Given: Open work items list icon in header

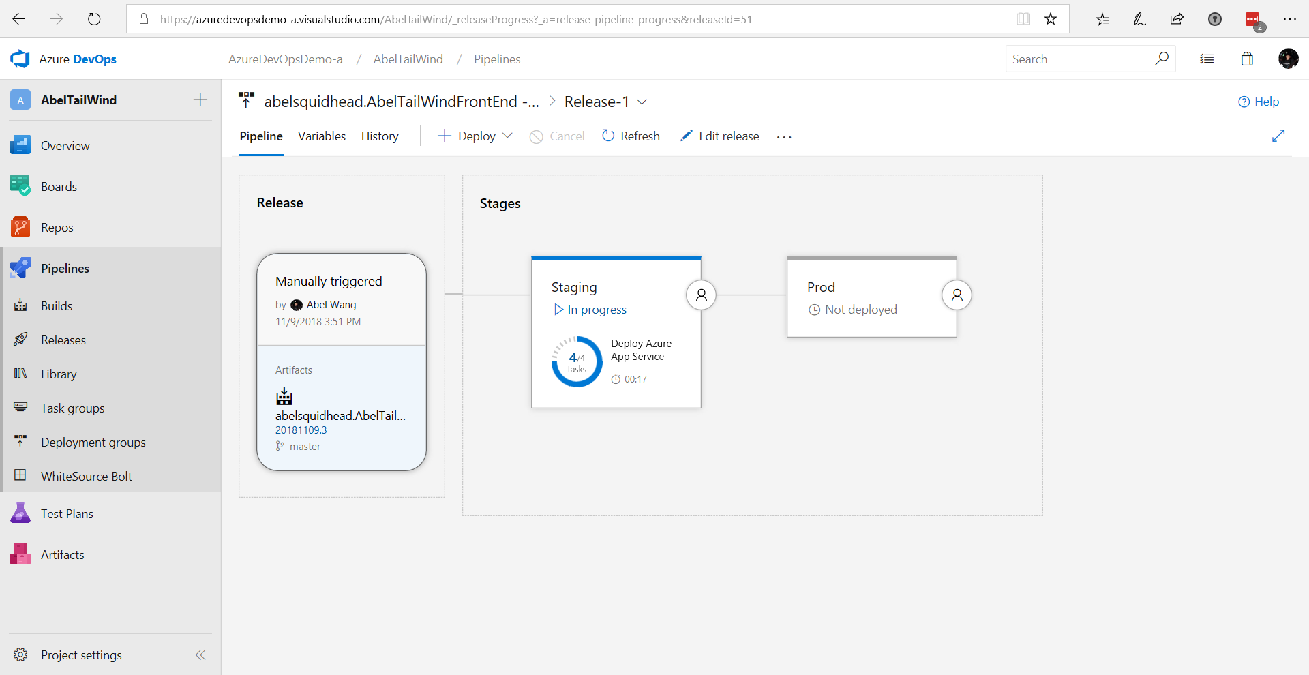Looking at the screenshot, I should pos(1207,59).
